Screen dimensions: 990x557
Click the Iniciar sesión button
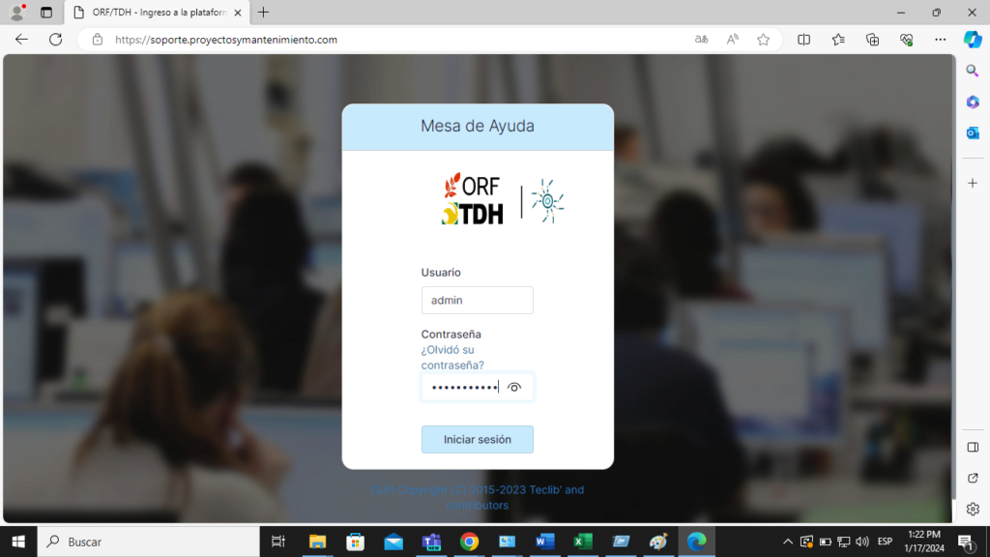click(477, 439)
